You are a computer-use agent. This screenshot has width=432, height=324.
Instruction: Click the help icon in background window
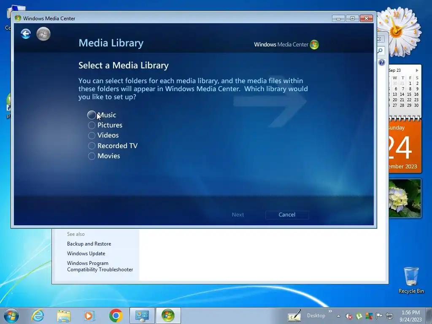click(x=381, y=62)
